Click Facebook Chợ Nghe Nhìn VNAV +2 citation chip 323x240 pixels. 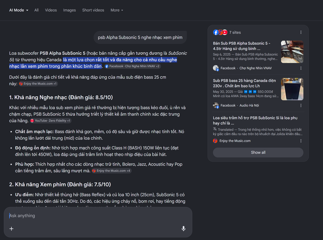click(x=132, y=66)
